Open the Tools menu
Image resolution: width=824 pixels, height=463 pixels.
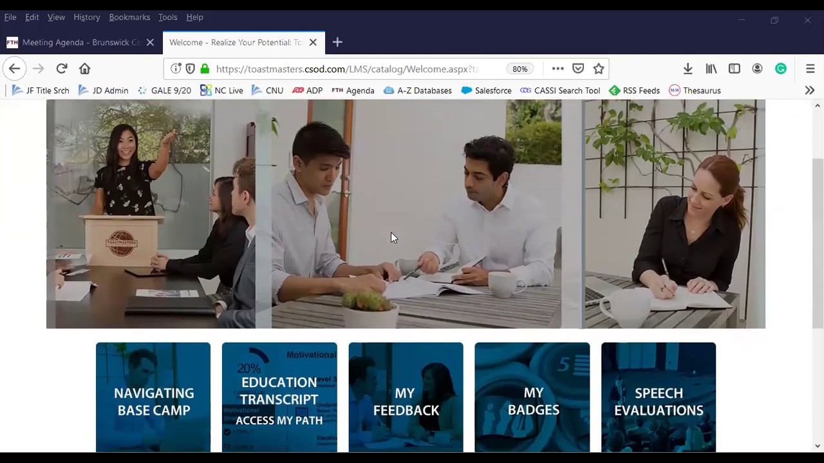click(x=168, y=17)
